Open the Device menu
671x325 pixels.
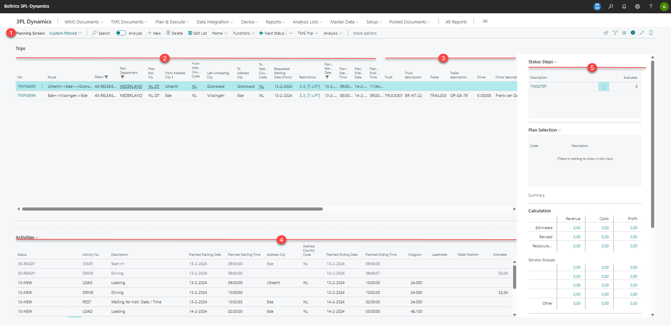pyautogui.click(x=250, y=22)
